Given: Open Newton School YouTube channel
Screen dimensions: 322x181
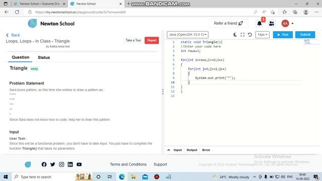Looking at the screenshot, I should tap(79, 164).
